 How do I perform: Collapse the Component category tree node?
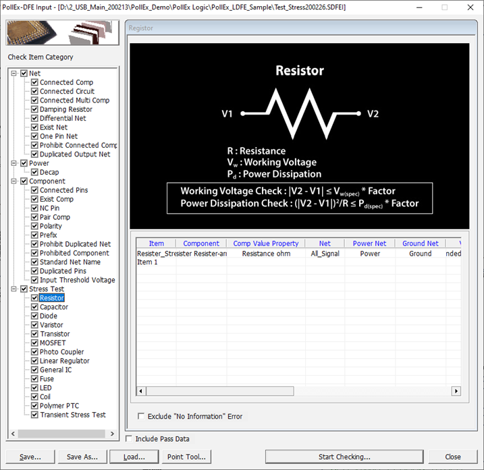click(15, 181)
